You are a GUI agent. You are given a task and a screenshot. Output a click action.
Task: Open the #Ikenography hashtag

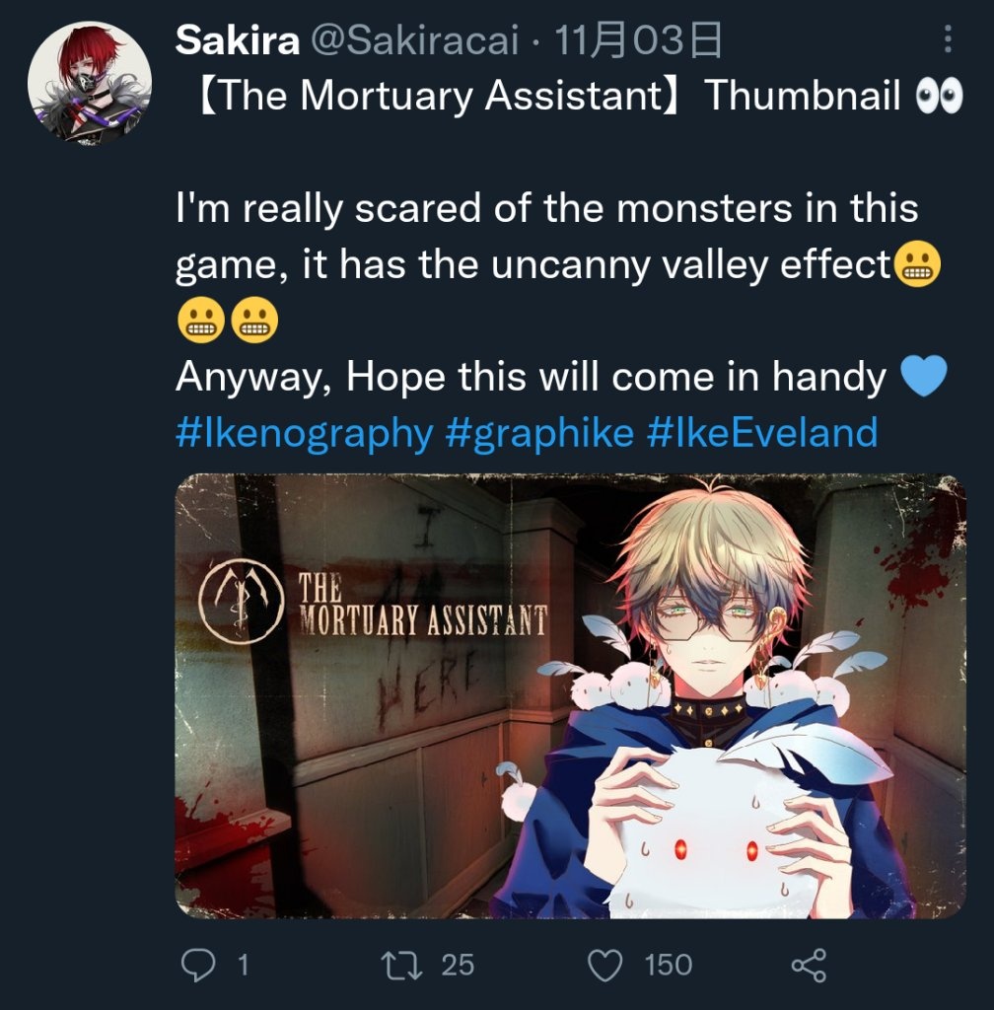click(x=304, y=433)
